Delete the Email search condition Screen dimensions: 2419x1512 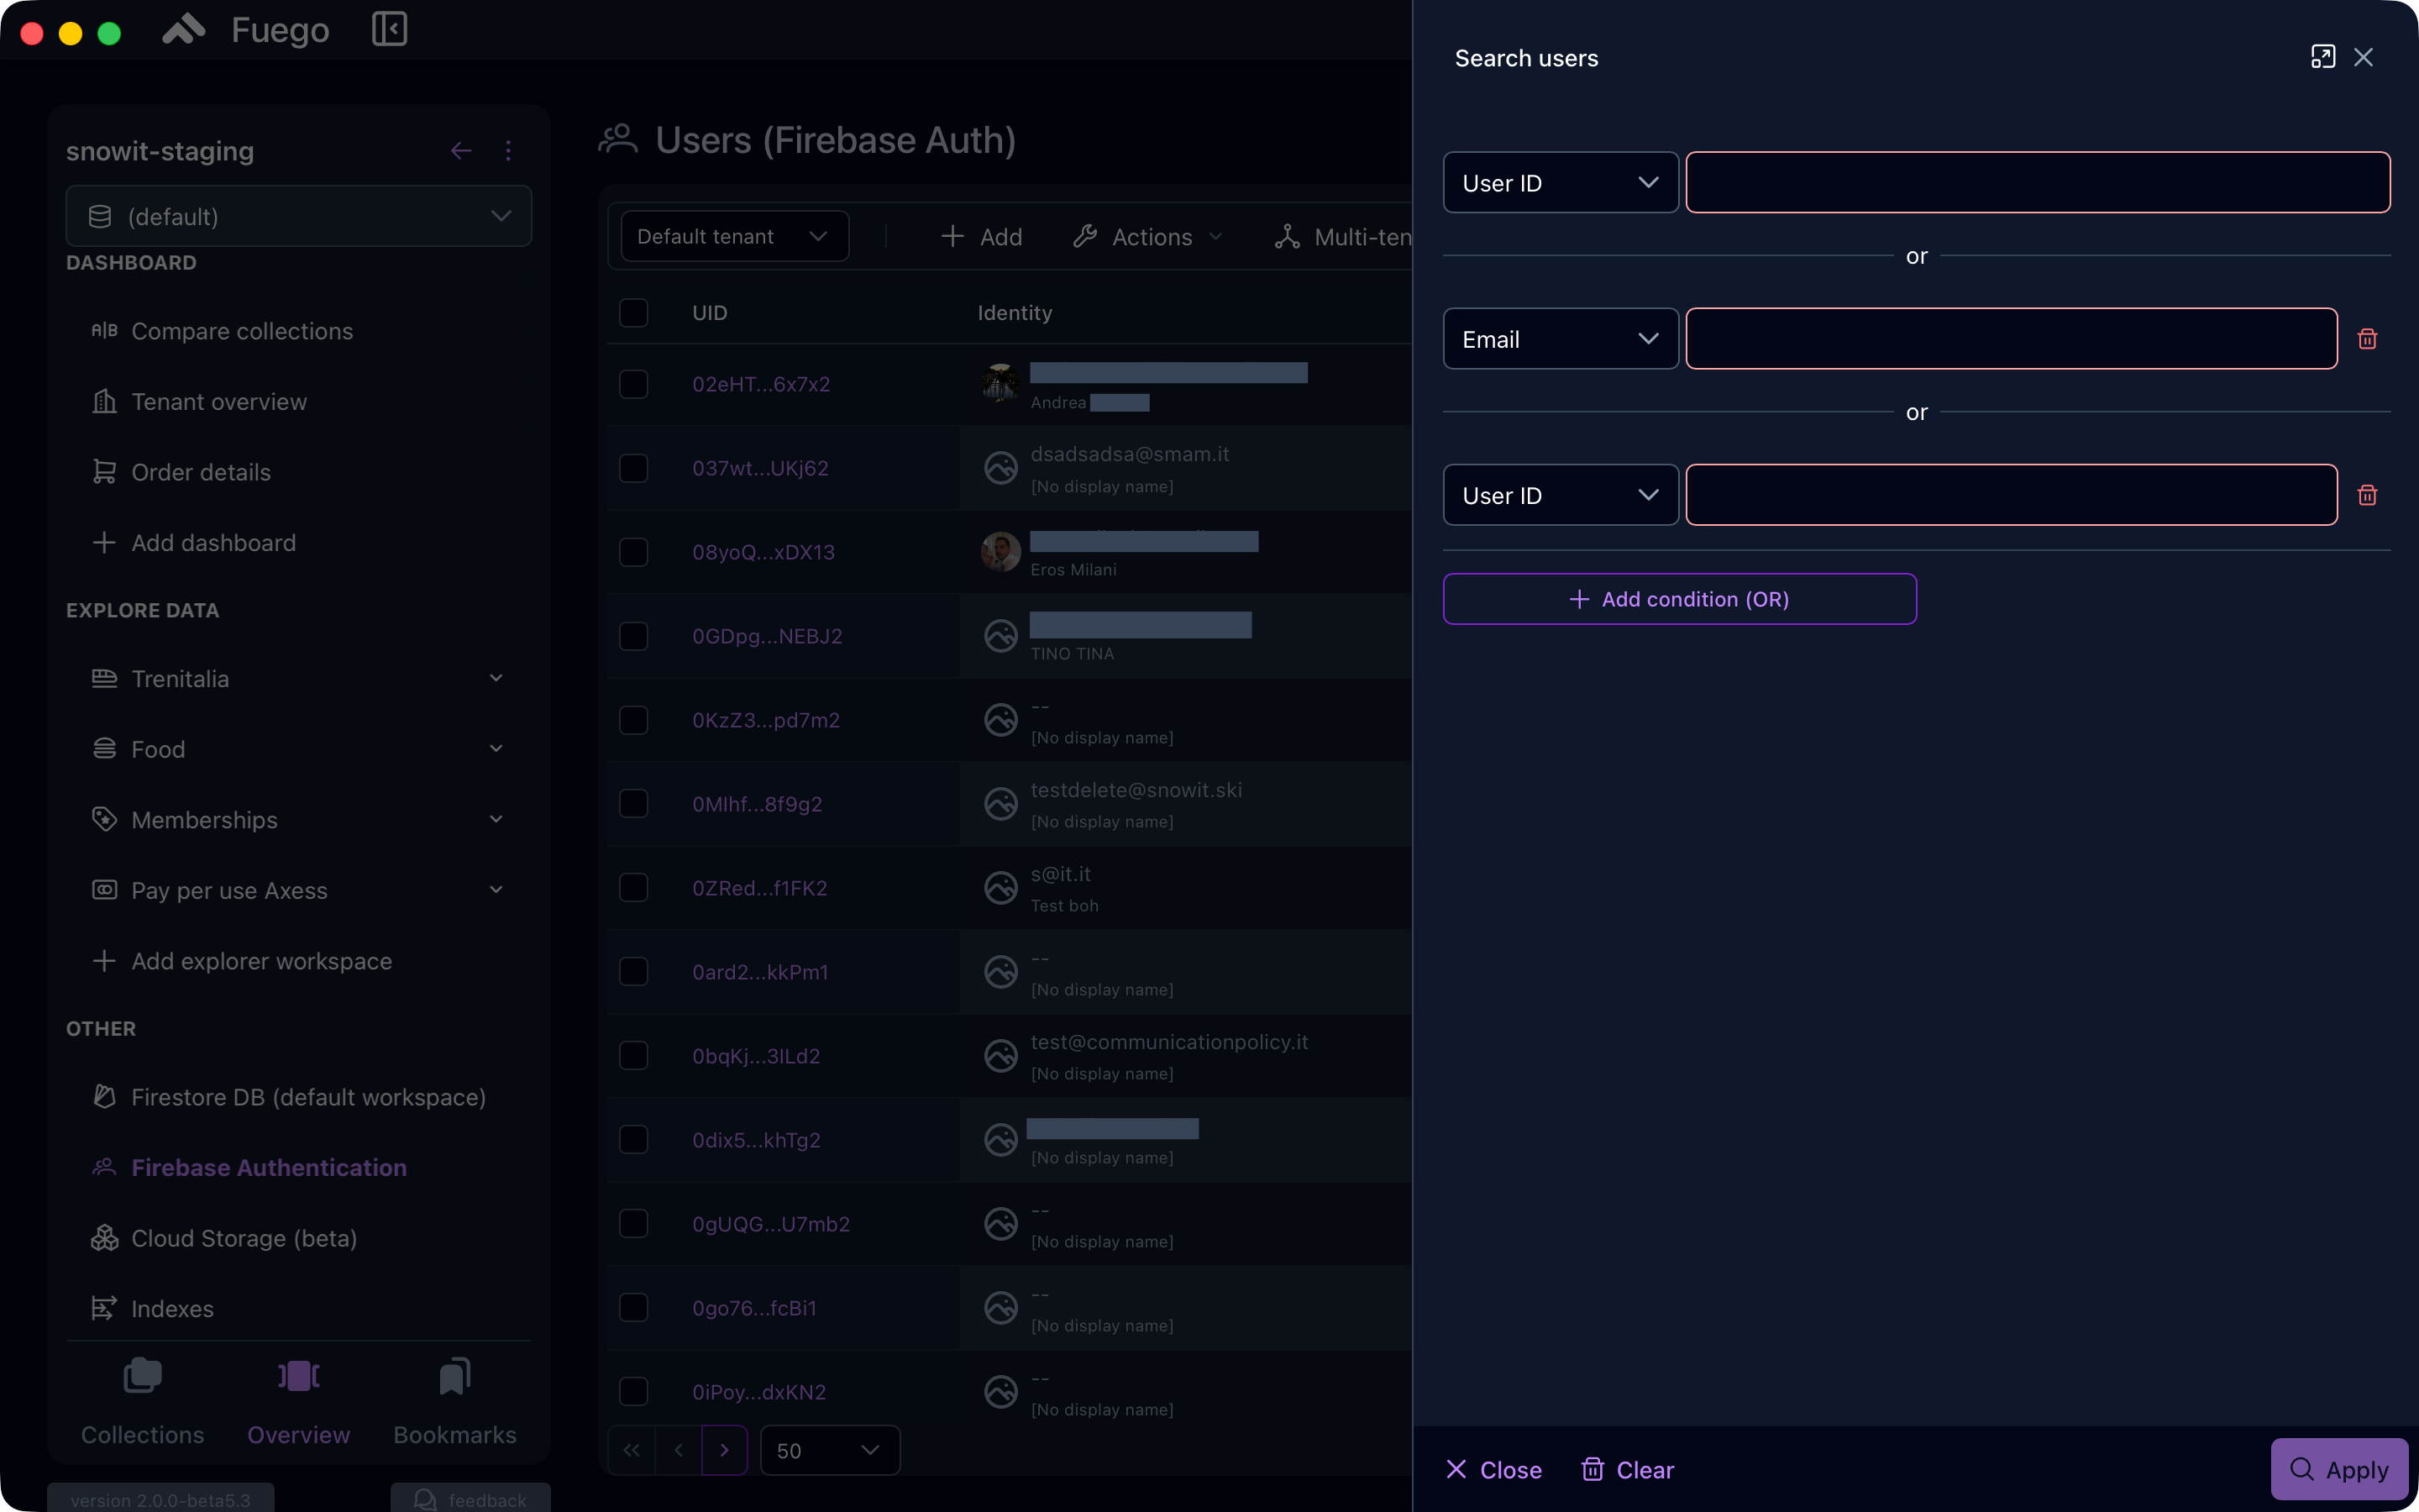click(2367, 339)
